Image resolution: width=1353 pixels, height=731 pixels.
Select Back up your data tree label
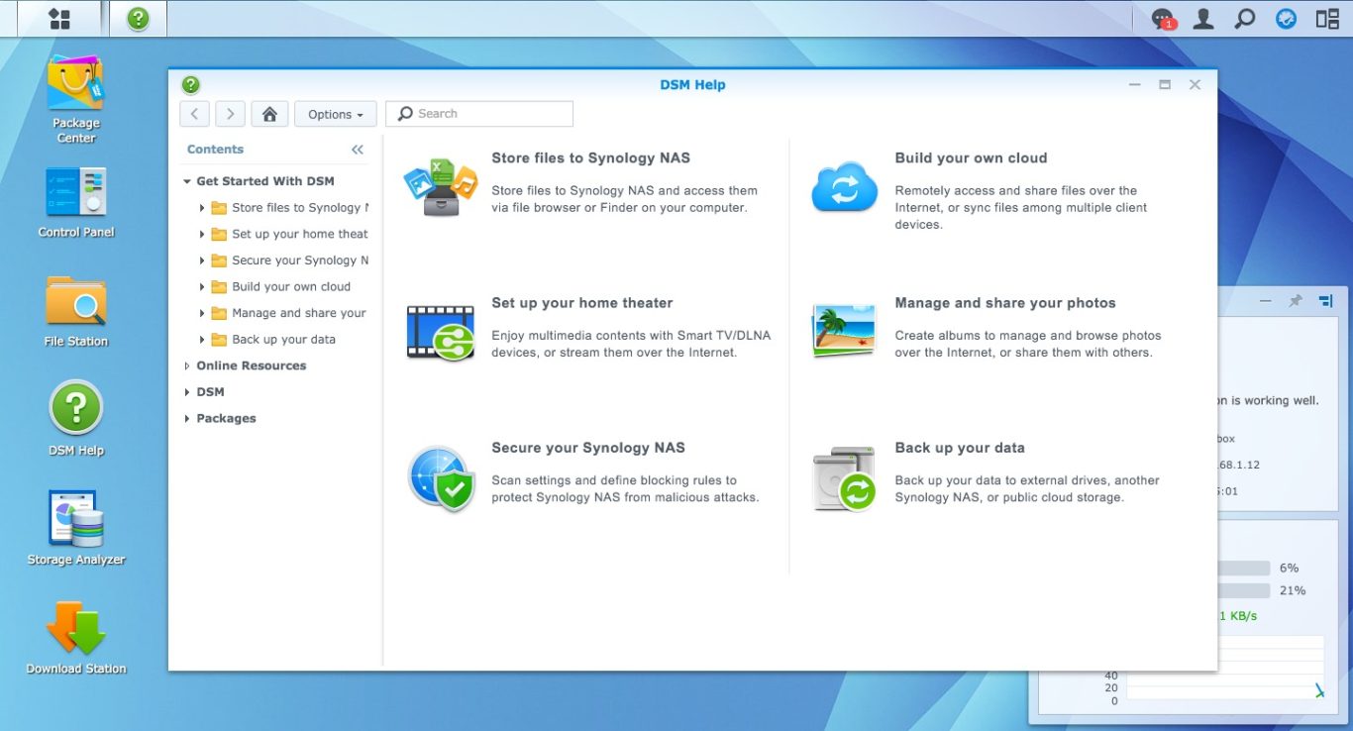283,340
